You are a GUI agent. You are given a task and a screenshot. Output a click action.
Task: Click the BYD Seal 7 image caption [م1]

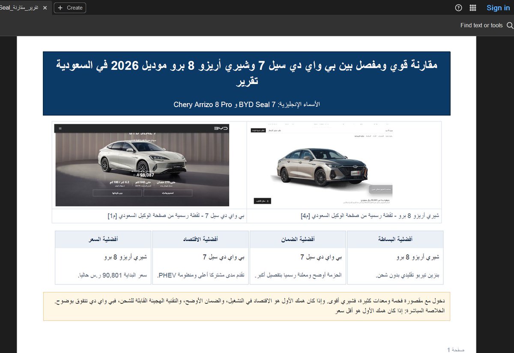(x=176, y=216)
